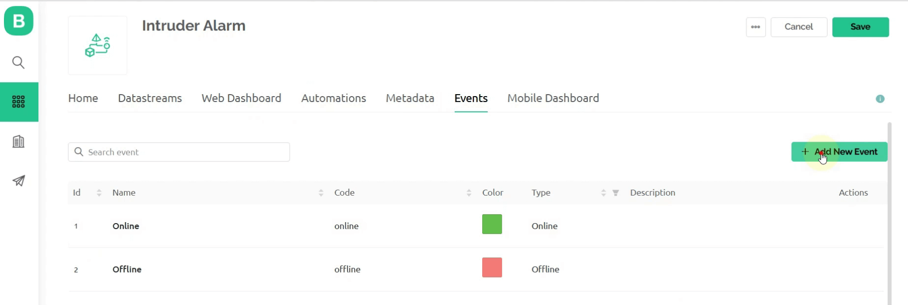
Task: Open the Templates grid sidebar icon
Action: [19, 102]
